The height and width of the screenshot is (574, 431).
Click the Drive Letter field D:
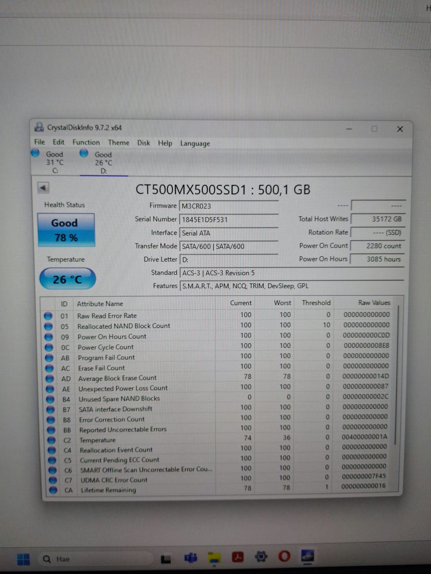coord(229,259)
